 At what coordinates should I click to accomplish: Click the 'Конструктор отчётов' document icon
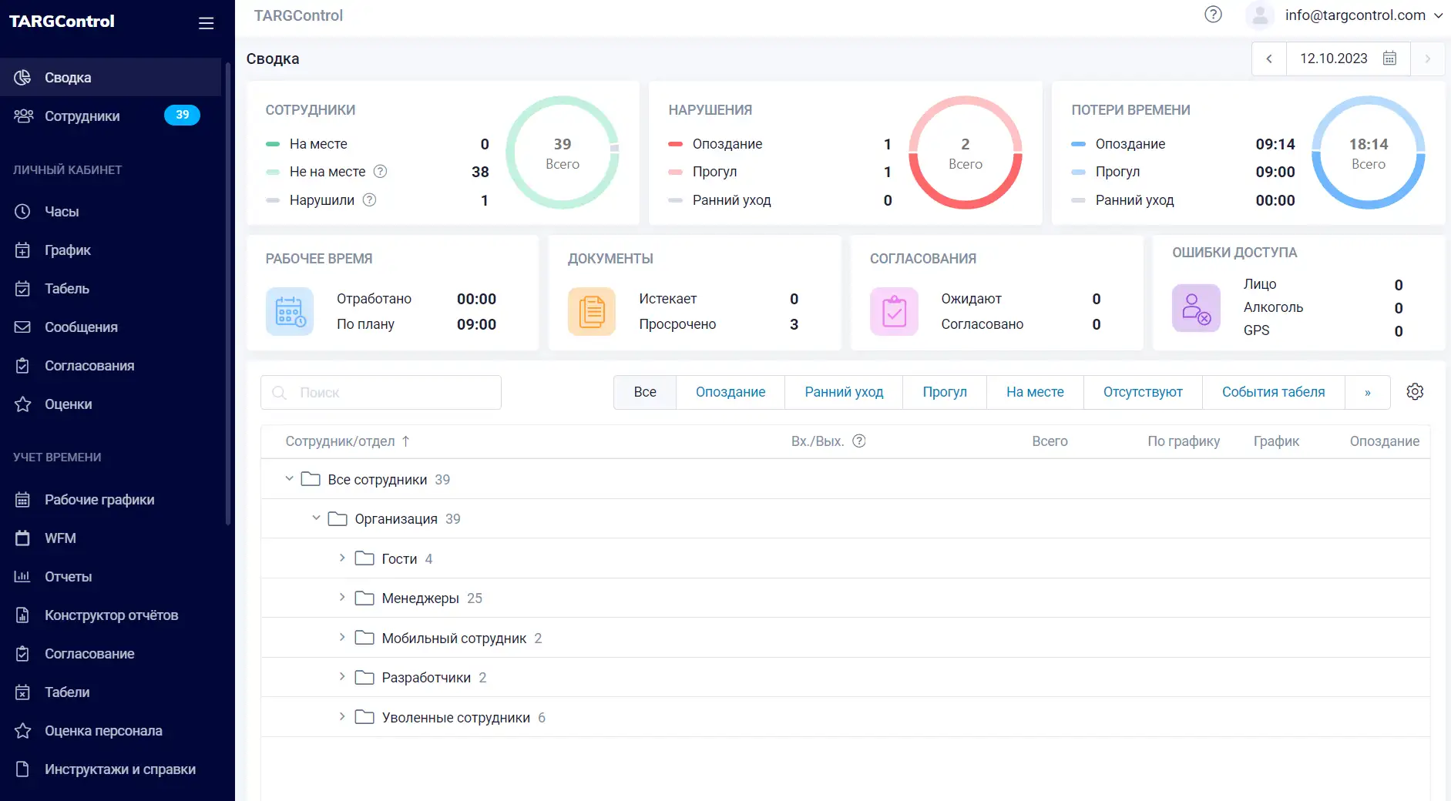[23, 615]
